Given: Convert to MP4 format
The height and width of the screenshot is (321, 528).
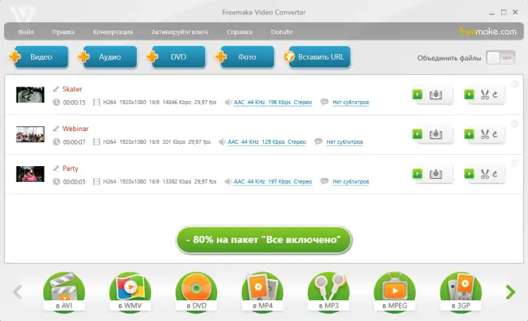Looking at the screenshot, I should [262, 292].
